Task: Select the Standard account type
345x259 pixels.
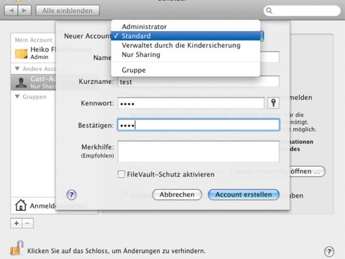Action: [185, 36]
